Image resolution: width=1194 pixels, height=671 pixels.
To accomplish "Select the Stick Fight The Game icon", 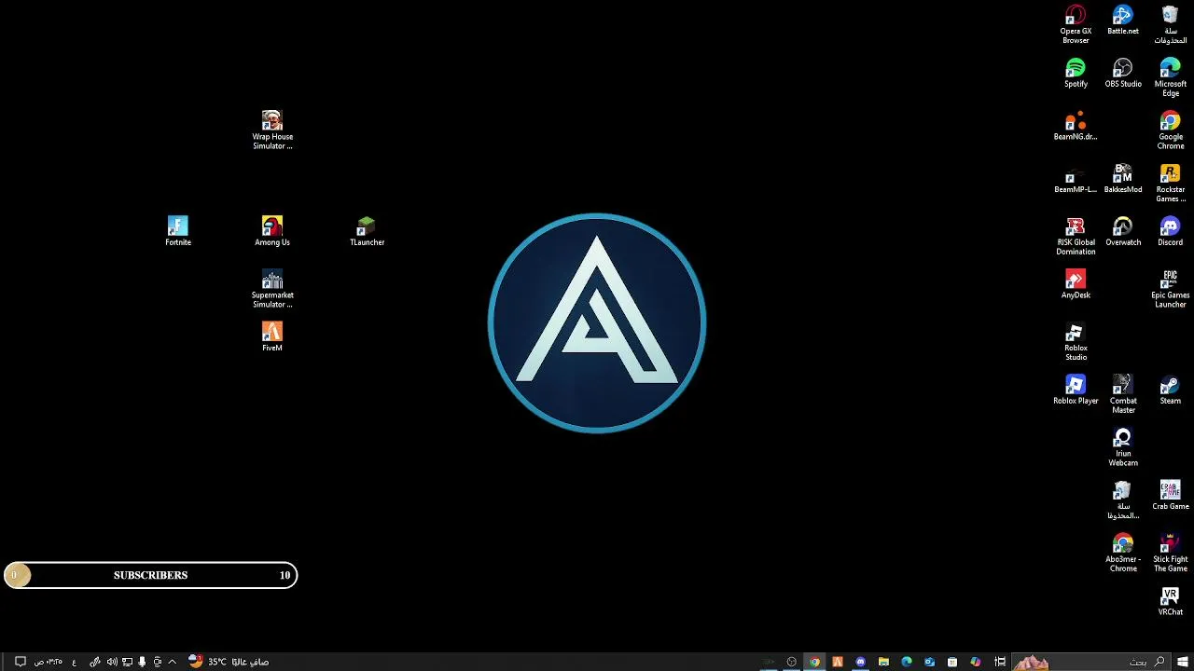I will click(x=1171, y=554).
